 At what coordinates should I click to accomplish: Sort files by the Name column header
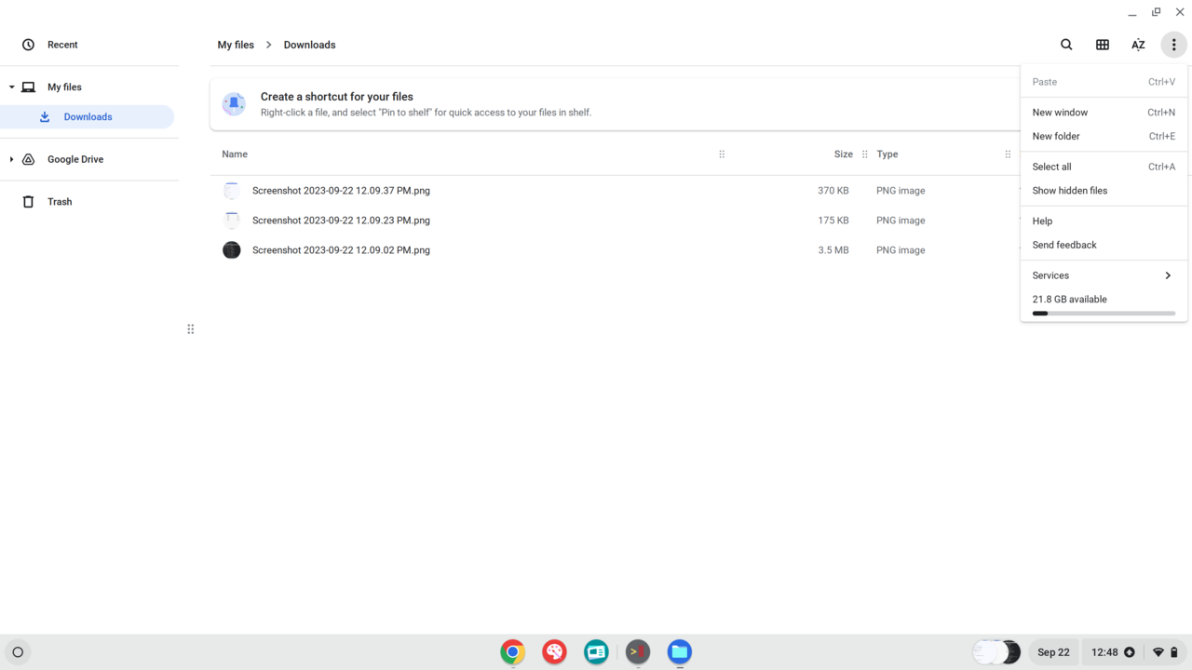pos(235,154)
